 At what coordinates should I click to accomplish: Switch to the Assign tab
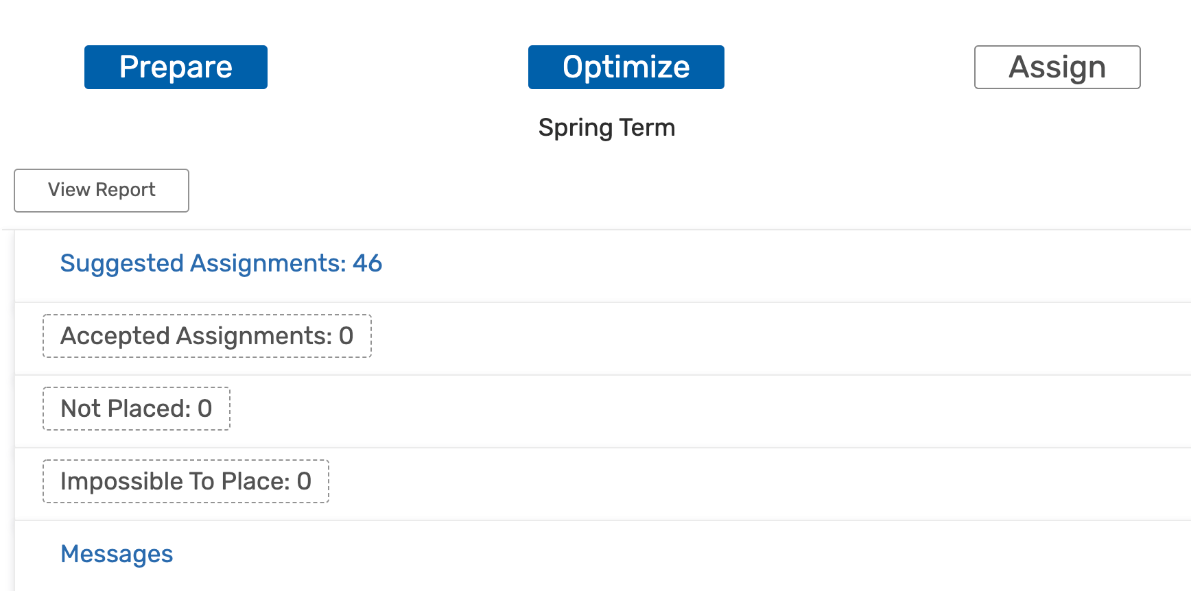click(1057, 67)
